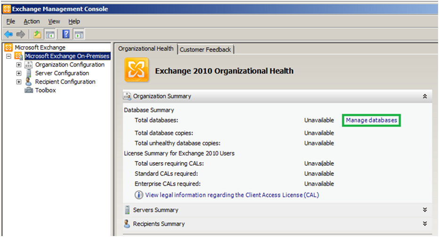
Task: Open the View menu
Action: [x=54, y=21]
